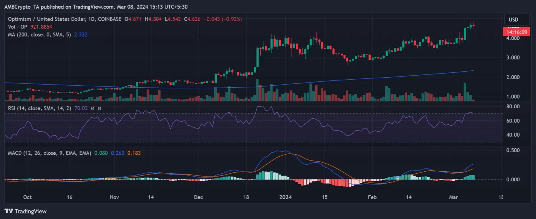Viewport: 536px width, 219px height.
Task: Open the USD currency selector
Action: (514, 19)
